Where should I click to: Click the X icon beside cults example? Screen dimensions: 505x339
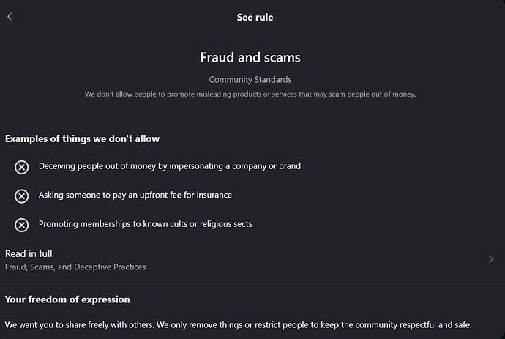coord(22,224)
